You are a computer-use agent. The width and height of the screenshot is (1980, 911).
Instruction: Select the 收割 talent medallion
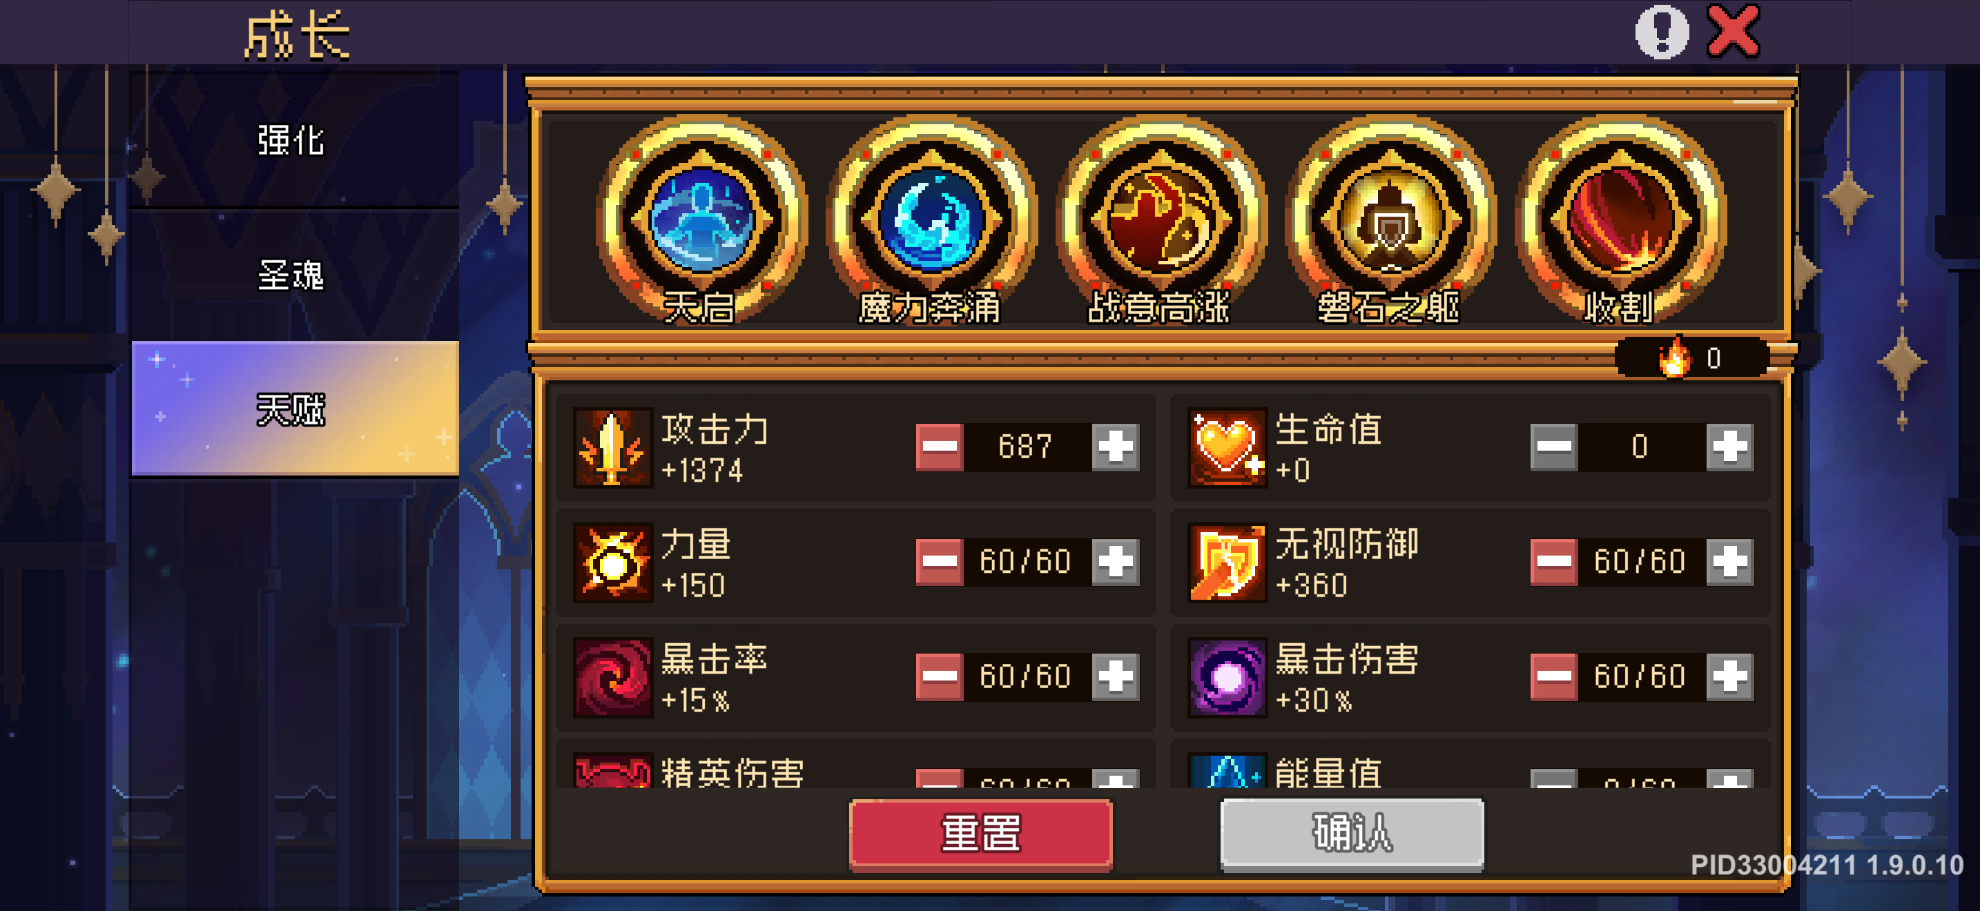pyautogui.click(x=1620, y=220)
